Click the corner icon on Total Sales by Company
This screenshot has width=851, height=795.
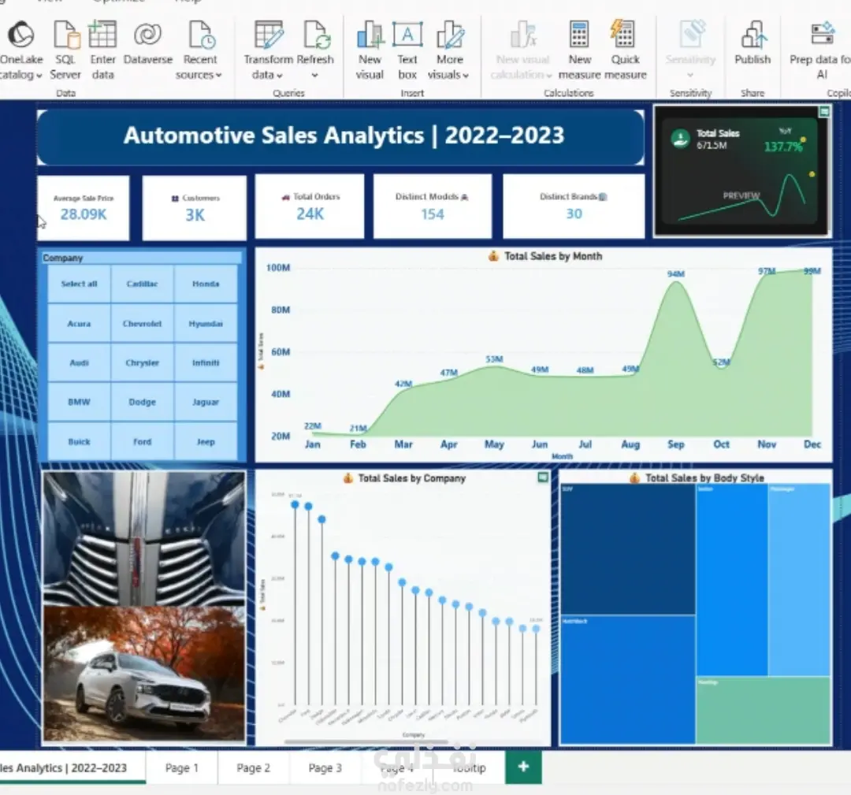542,477
